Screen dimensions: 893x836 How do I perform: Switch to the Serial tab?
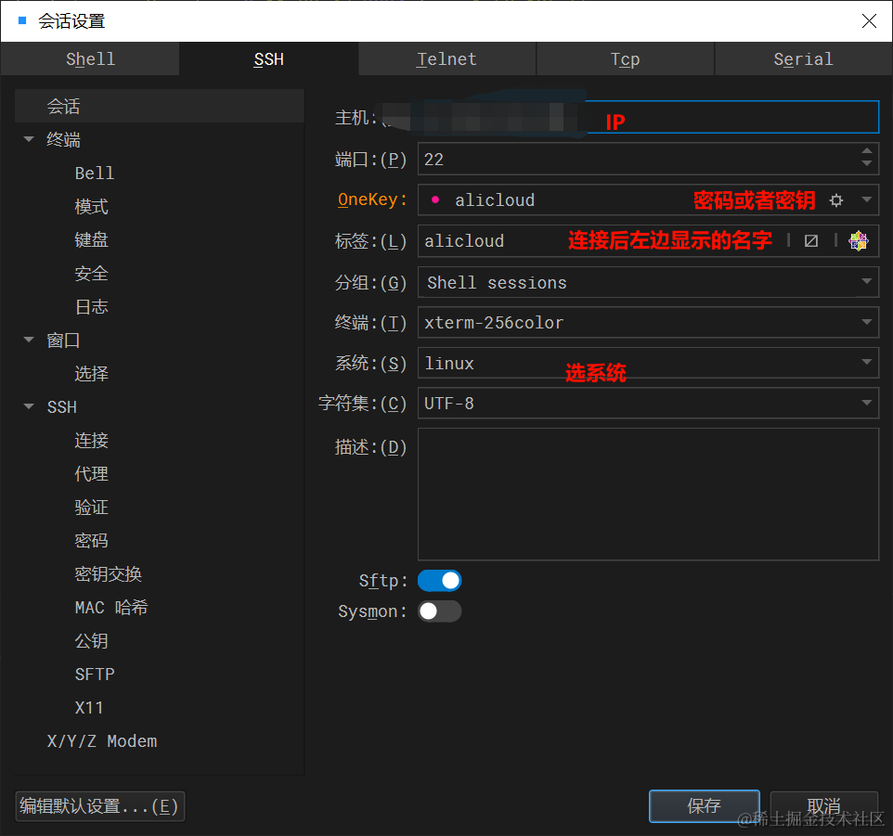(x=803, y=58)
